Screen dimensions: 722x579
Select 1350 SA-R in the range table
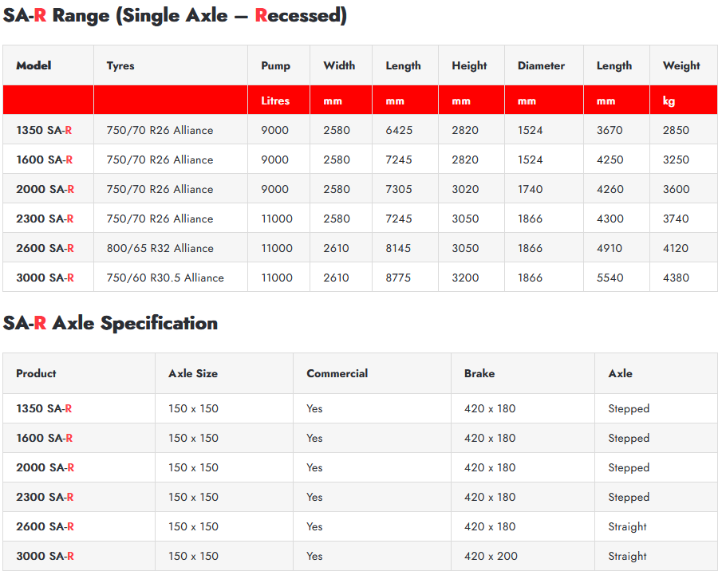[45, 130]
